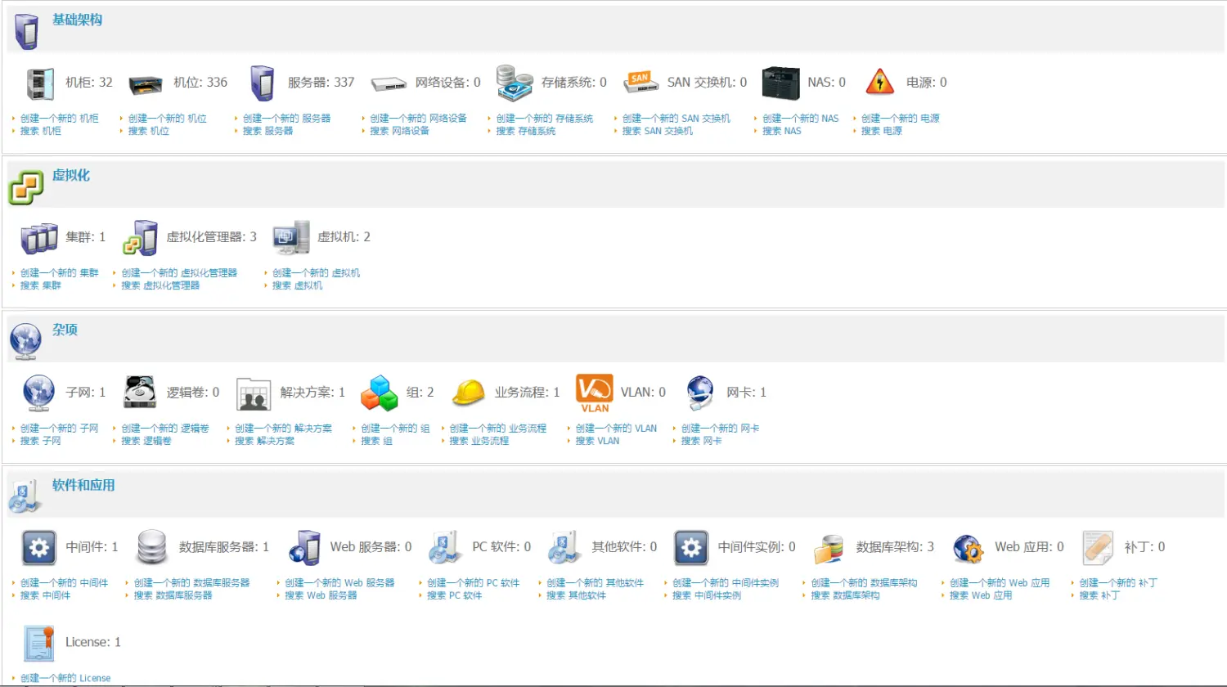Open 搜索 SAN 交换机 link
This screenshot has height=687, width=1227.
coord(657,131)
